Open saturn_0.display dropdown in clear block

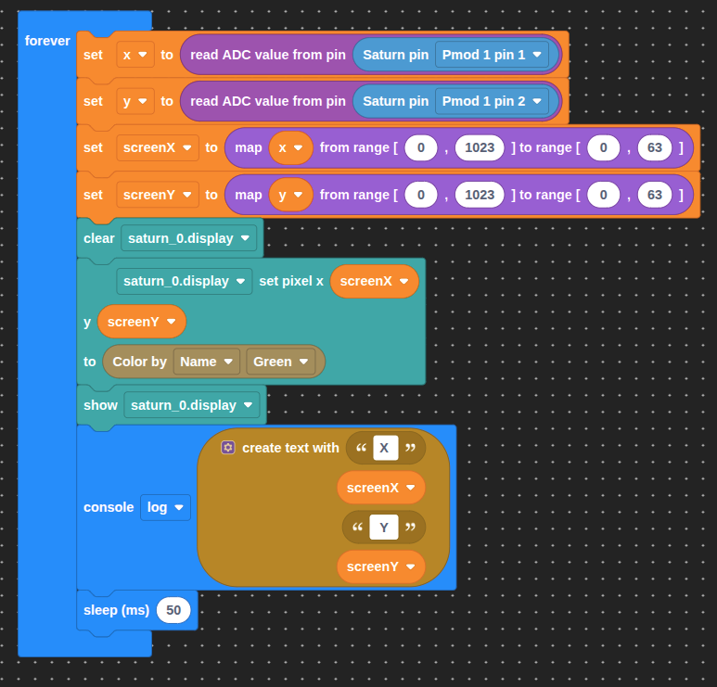(188, 238)
